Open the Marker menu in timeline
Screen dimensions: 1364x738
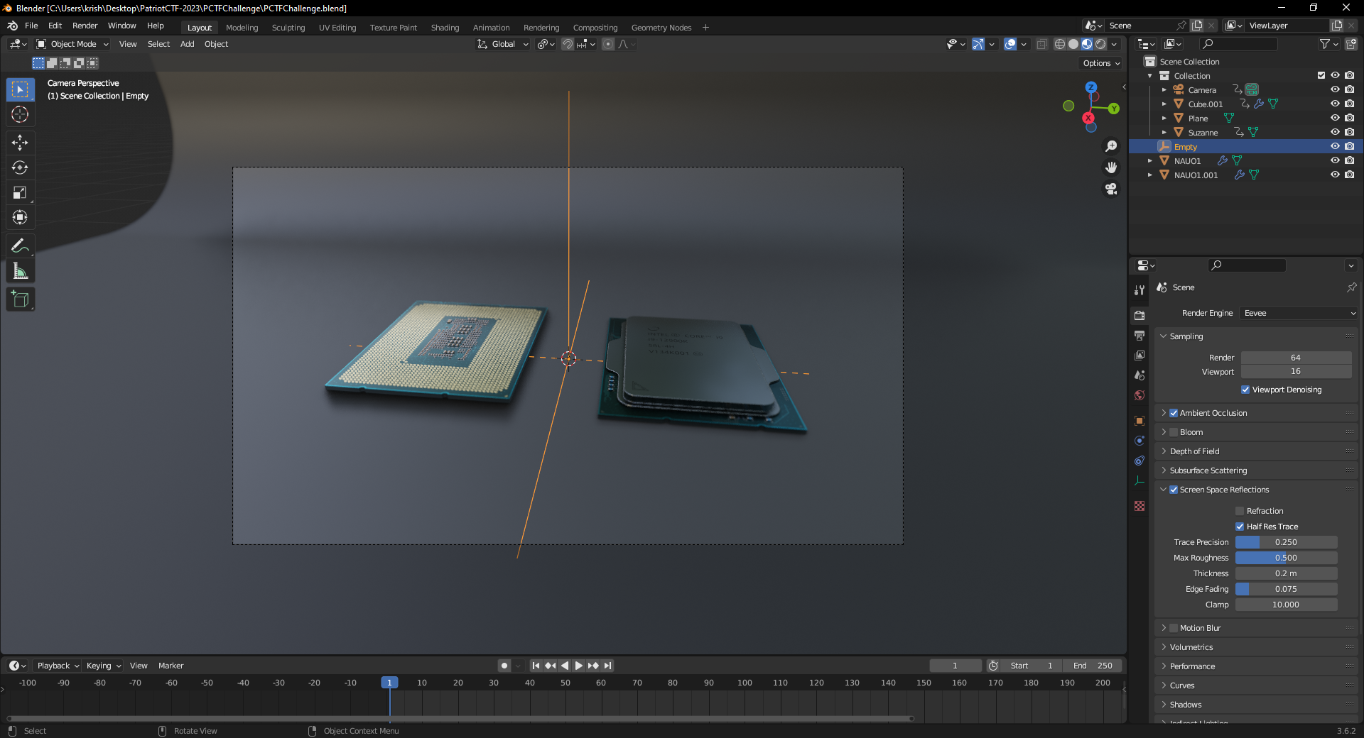[x=170, y=666]
